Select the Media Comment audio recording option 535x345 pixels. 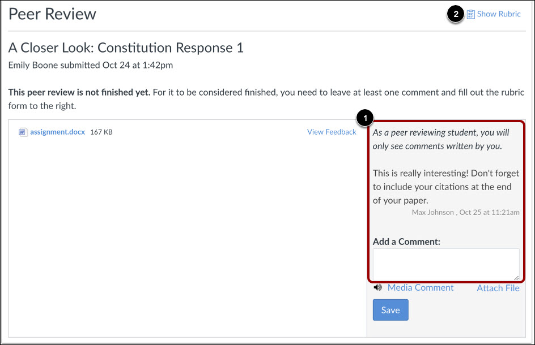pyautogui.click(x=421, y=287)
